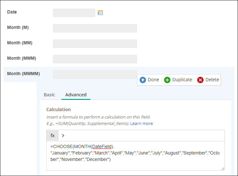This screenshot has height=176, width=238.
Task: Expand the formula chevron arrow
Action: pos(63,136)
